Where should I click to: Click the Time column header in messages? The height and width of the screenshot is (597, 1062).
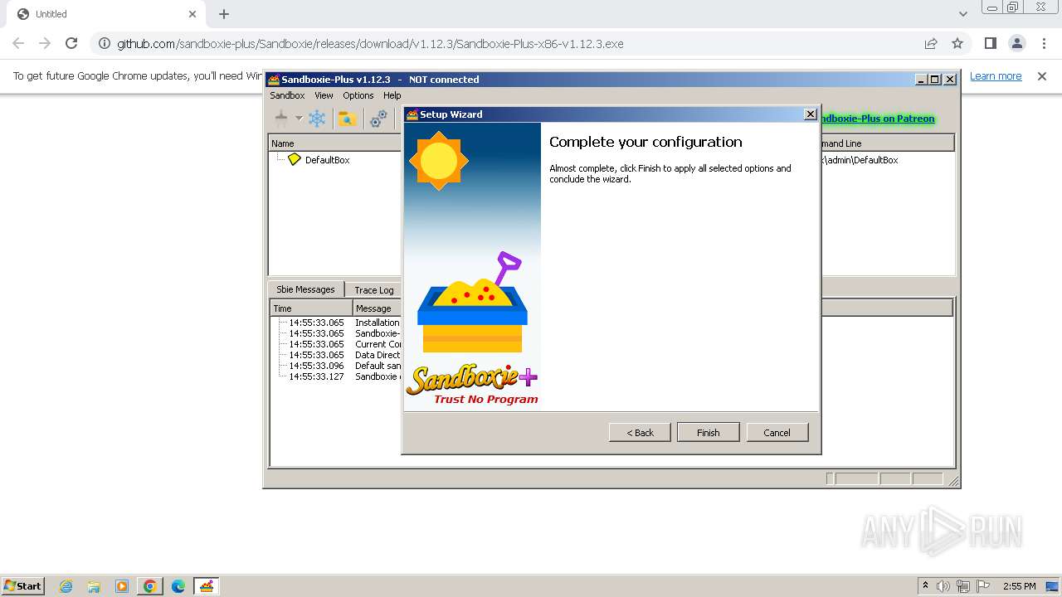pos(312,308)
